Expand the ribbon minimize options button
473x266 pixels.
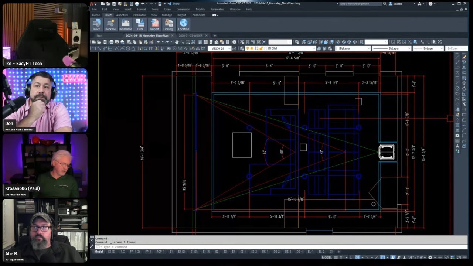coord(215,15)
